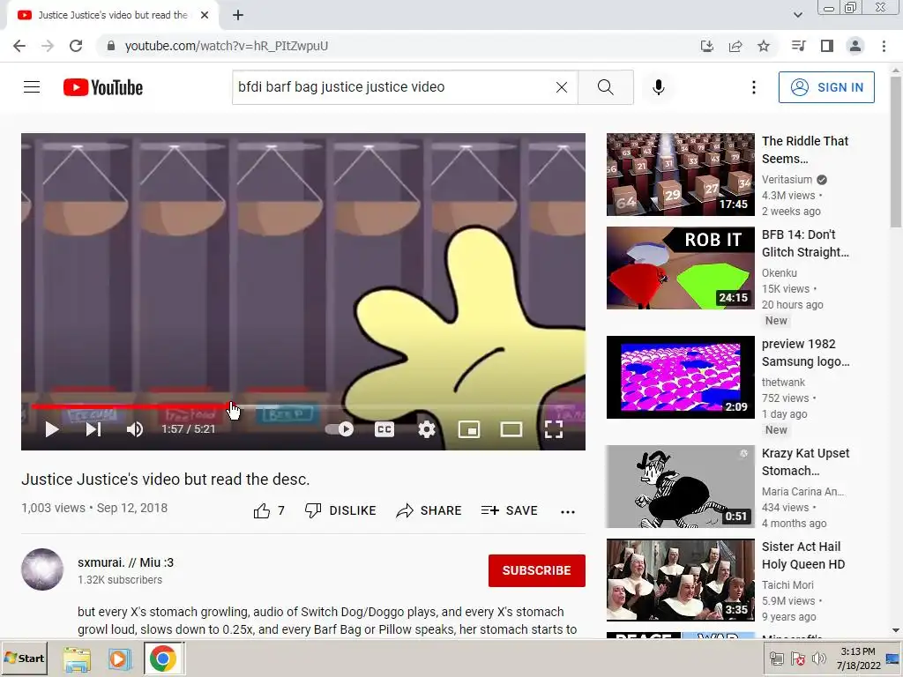This screenshot has width=903, height=677.
Task: Open the YouTube hamburger guide menu
Action: (x=32, y=87)
